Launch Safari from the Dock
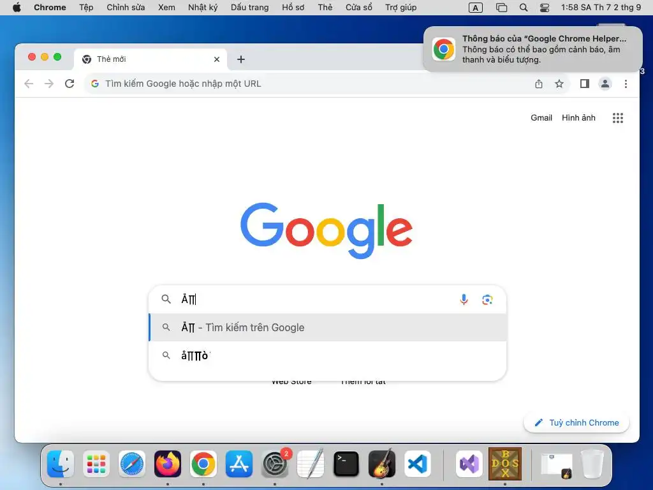This screenshot has height=490, width=653. [132, 463]
